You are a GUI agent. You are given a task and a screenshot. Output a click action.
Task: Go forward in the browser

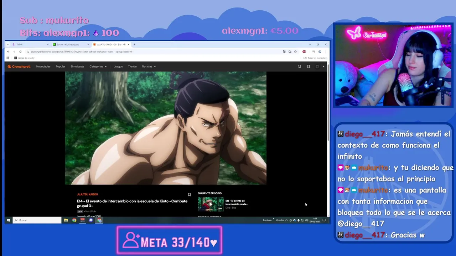[14, 52]
